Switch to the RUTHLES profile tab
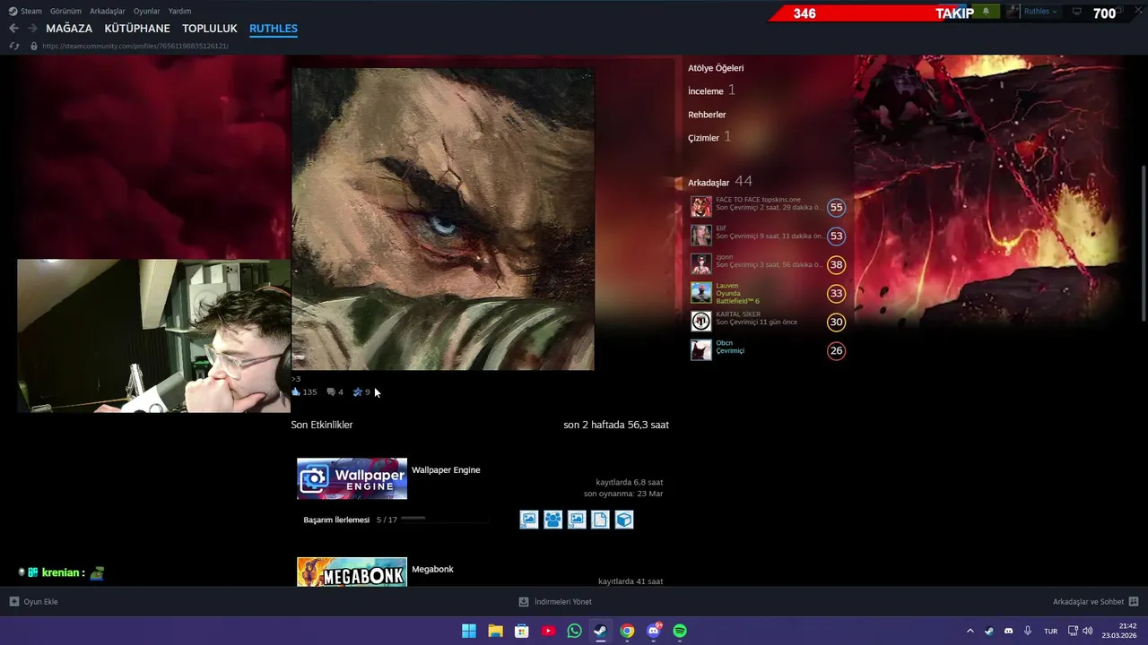Viewport: 1148px width, 645px height. point(274,29)
